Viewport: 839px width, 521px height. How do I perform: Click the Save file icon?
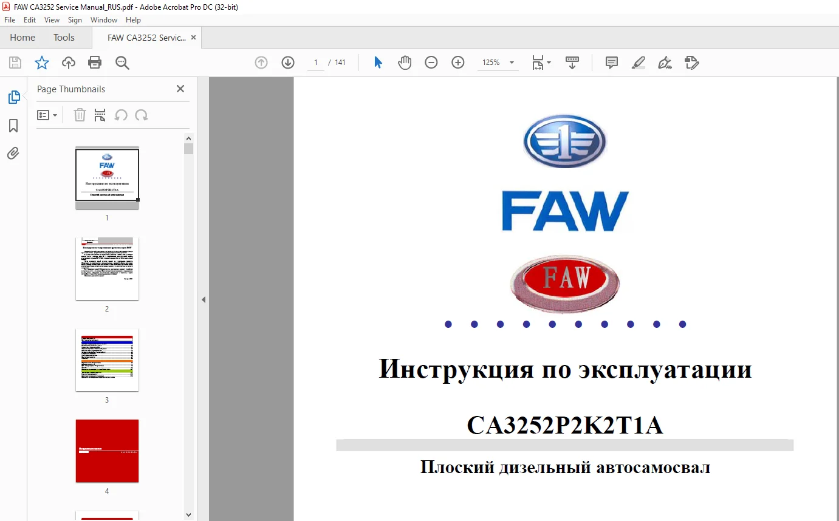pos(15,63)
